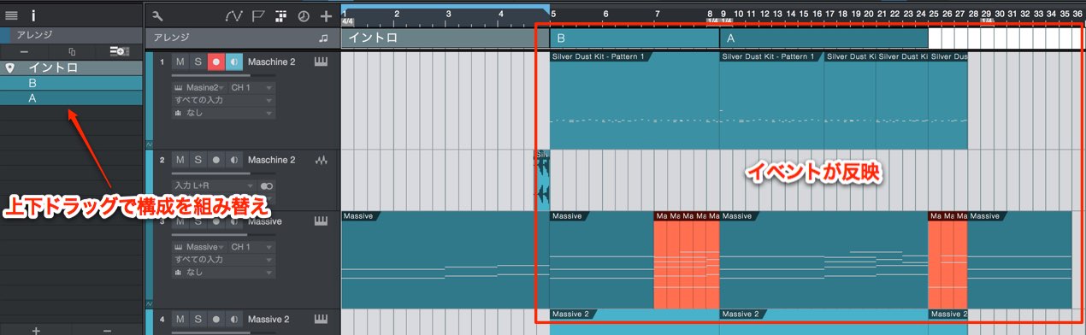Disable record arm on track 1

point(216,62)
